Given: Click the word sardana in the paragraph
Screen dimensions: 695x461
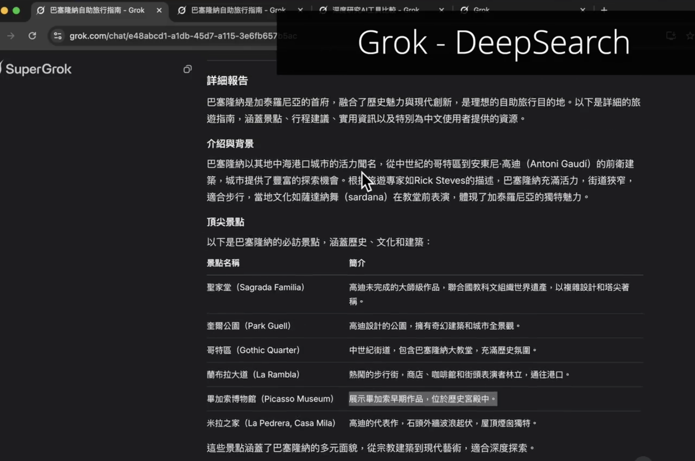Looking at the screenshot, I should pos(366,197).
